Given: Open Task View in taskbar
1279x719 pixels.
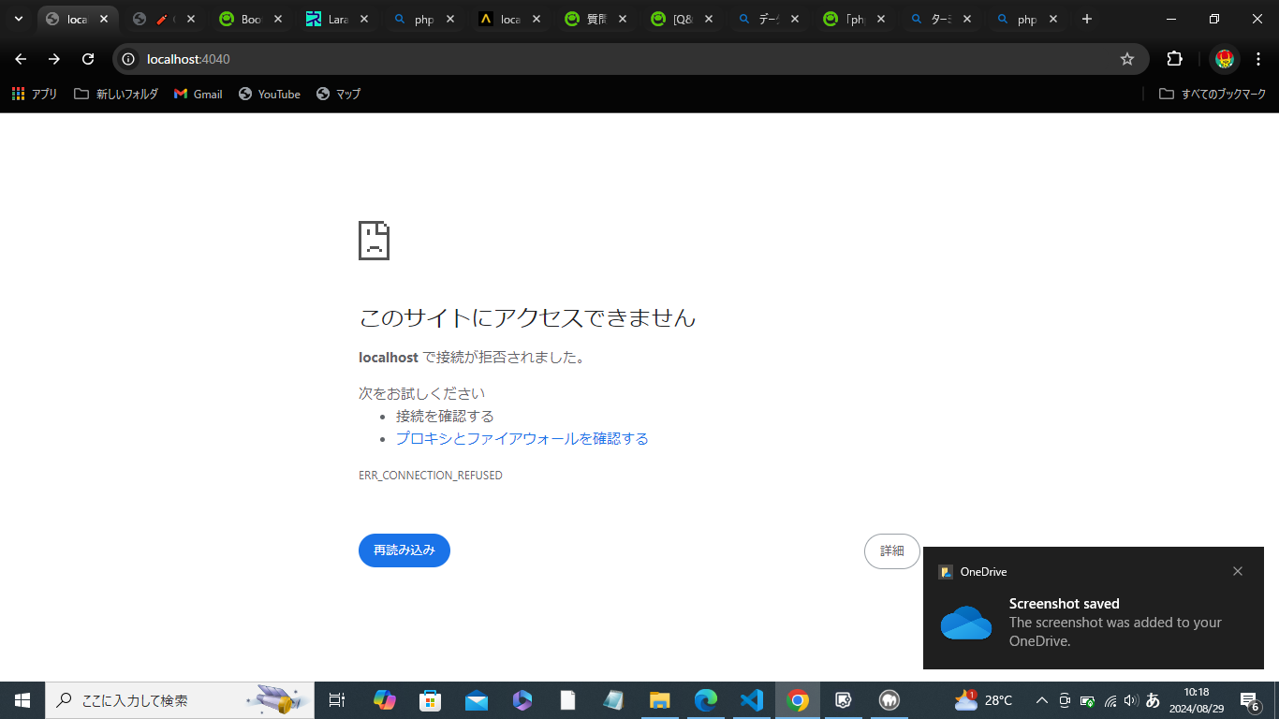Looking at the screenshot, I should (337, 700).
